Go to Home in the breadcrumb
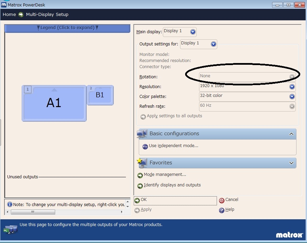Viewport: 307px width, 243px height. [9, 14]
